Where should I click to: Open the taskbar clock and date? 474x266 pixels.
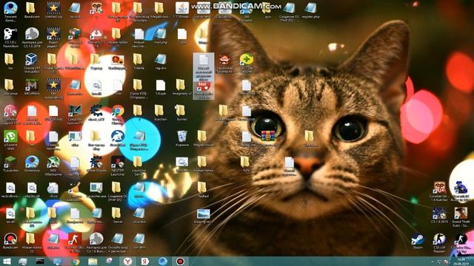coord(461,262)
